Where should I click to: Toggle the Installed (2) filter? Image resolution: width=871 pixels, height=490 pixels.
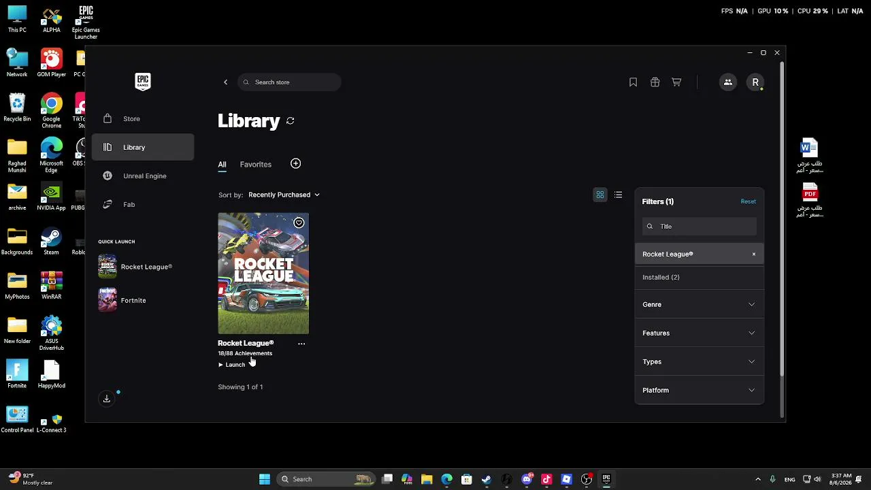700,277
